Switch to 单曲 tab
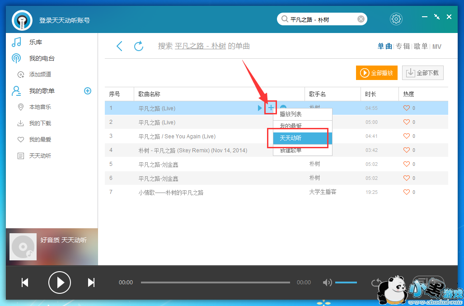464x306 pixels. pyautogui.click(x=384, y=47)
